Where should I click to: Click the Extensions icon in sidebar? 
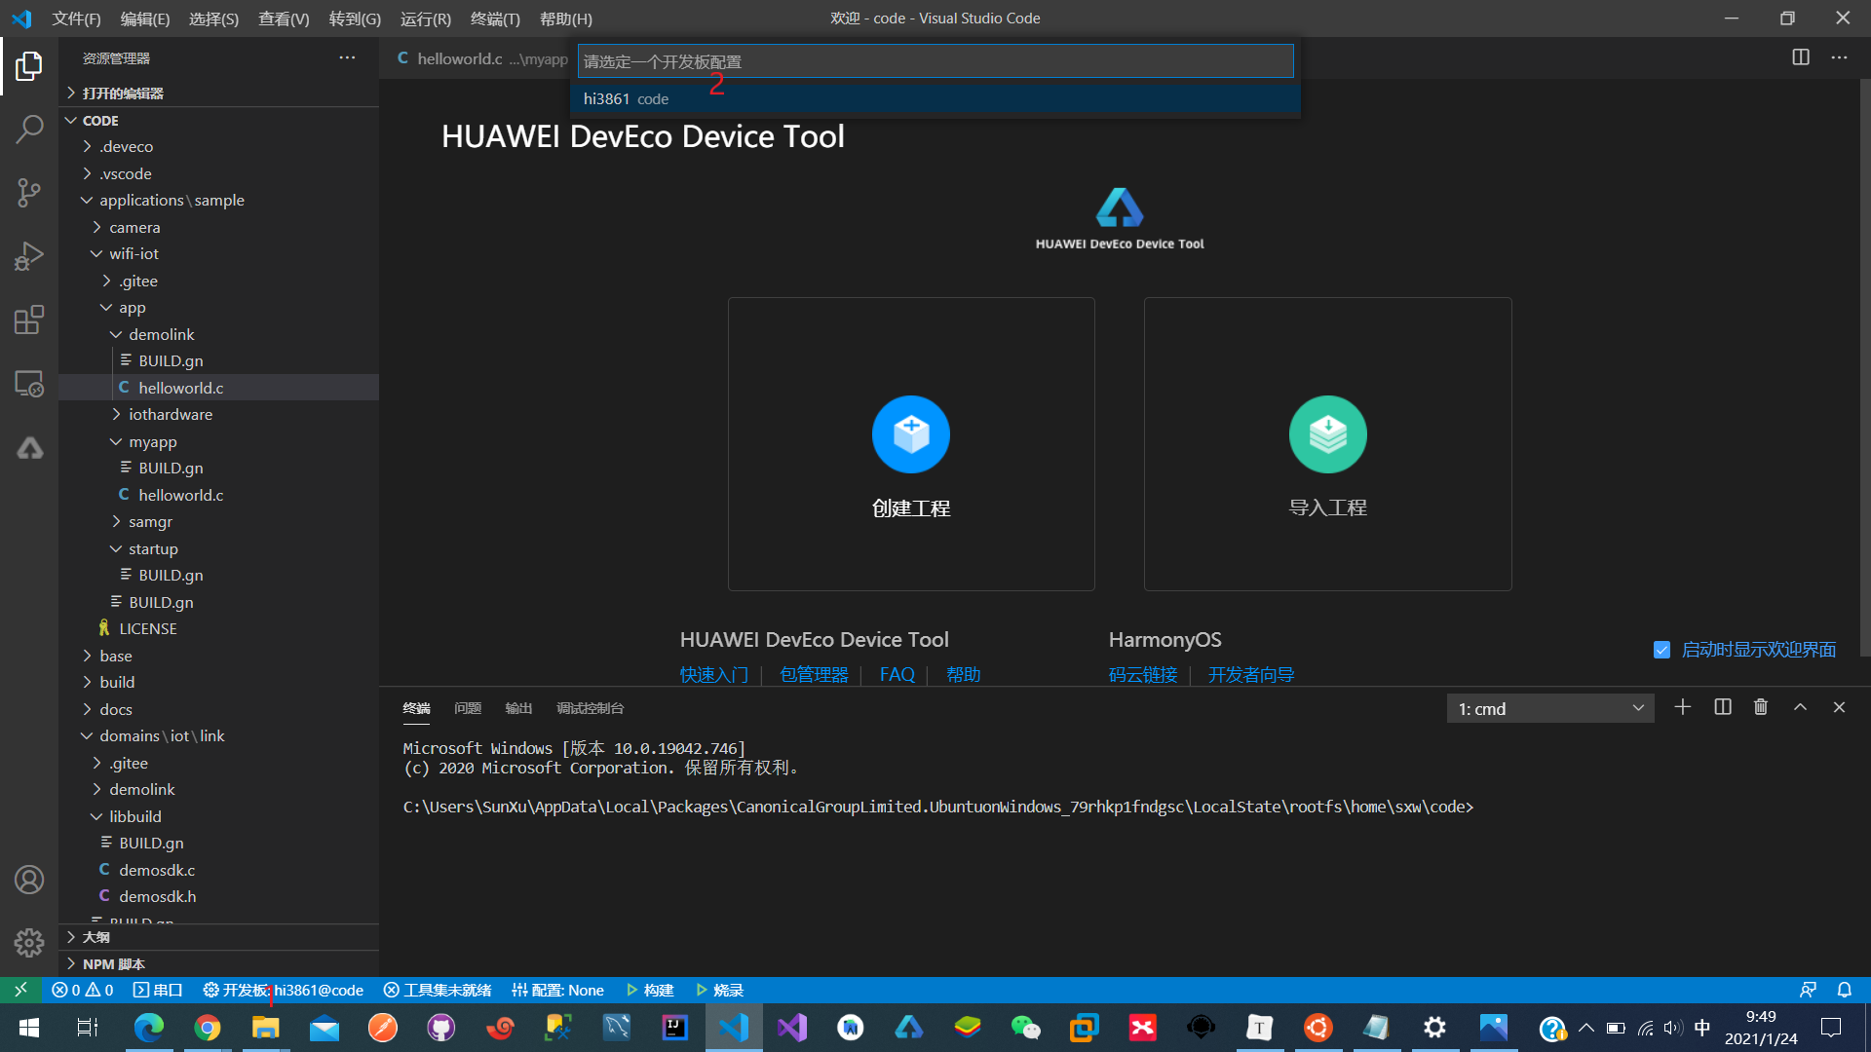pos(28,319)
